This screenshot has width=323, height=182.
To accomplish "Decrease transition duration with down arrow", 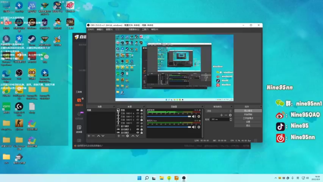I will coord(231,120).
